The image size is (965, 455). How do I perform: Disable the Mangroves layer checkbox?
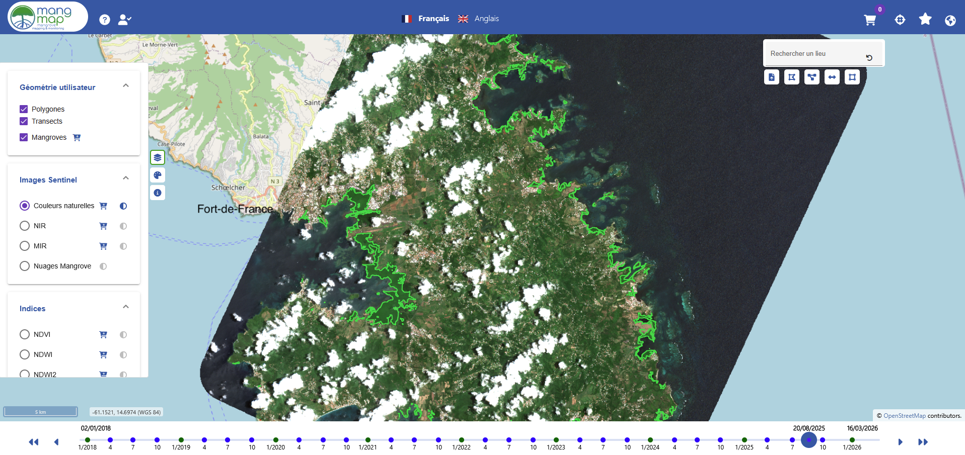(24, 137)
